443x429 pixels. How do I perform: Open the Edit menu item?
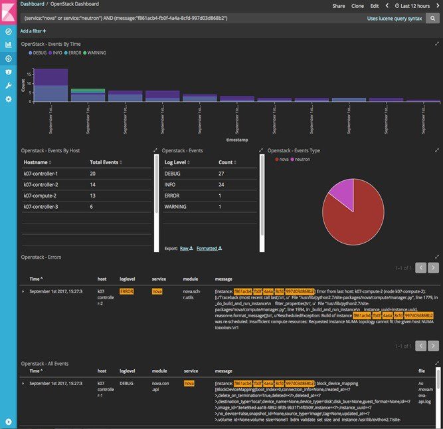click(375, 6)
